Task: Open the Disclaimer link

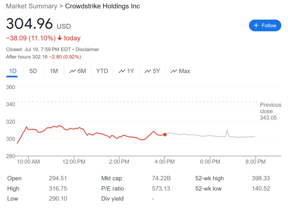Action: (x=87, y=49)
